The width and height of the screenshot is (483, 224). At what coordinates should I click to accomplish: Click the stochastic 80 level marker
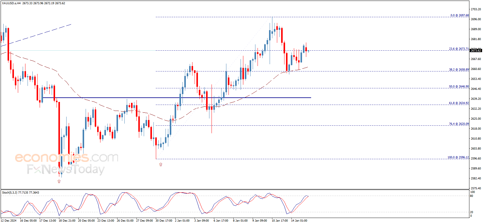pos(471,196)
